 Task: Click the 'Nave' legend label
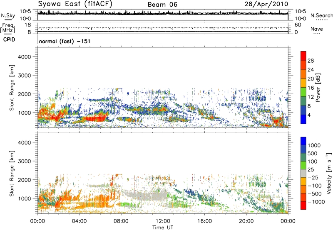pyautogui.click(x=317, y=29)
